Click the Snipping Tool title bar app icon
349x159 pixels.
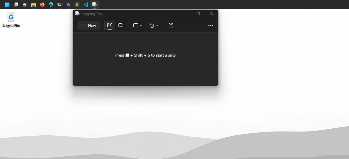[77, 14]
